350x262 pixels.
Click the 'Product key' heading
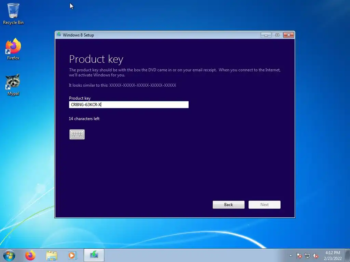96,59
